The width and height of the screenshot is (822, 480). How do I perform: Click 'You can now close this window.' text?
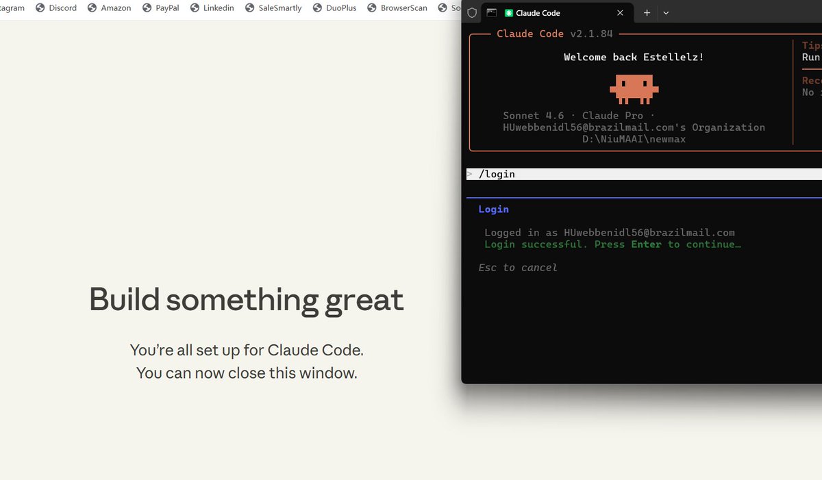[247, 373]
